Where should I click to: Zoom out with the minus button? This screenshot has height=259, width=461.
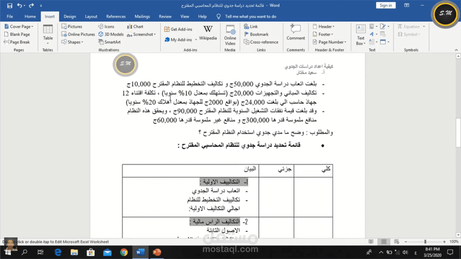pos(406,242)
